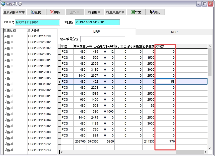Click the 转请购单 button
The width and height of the screenshot is (215, 156).
(x=94, y=12)
